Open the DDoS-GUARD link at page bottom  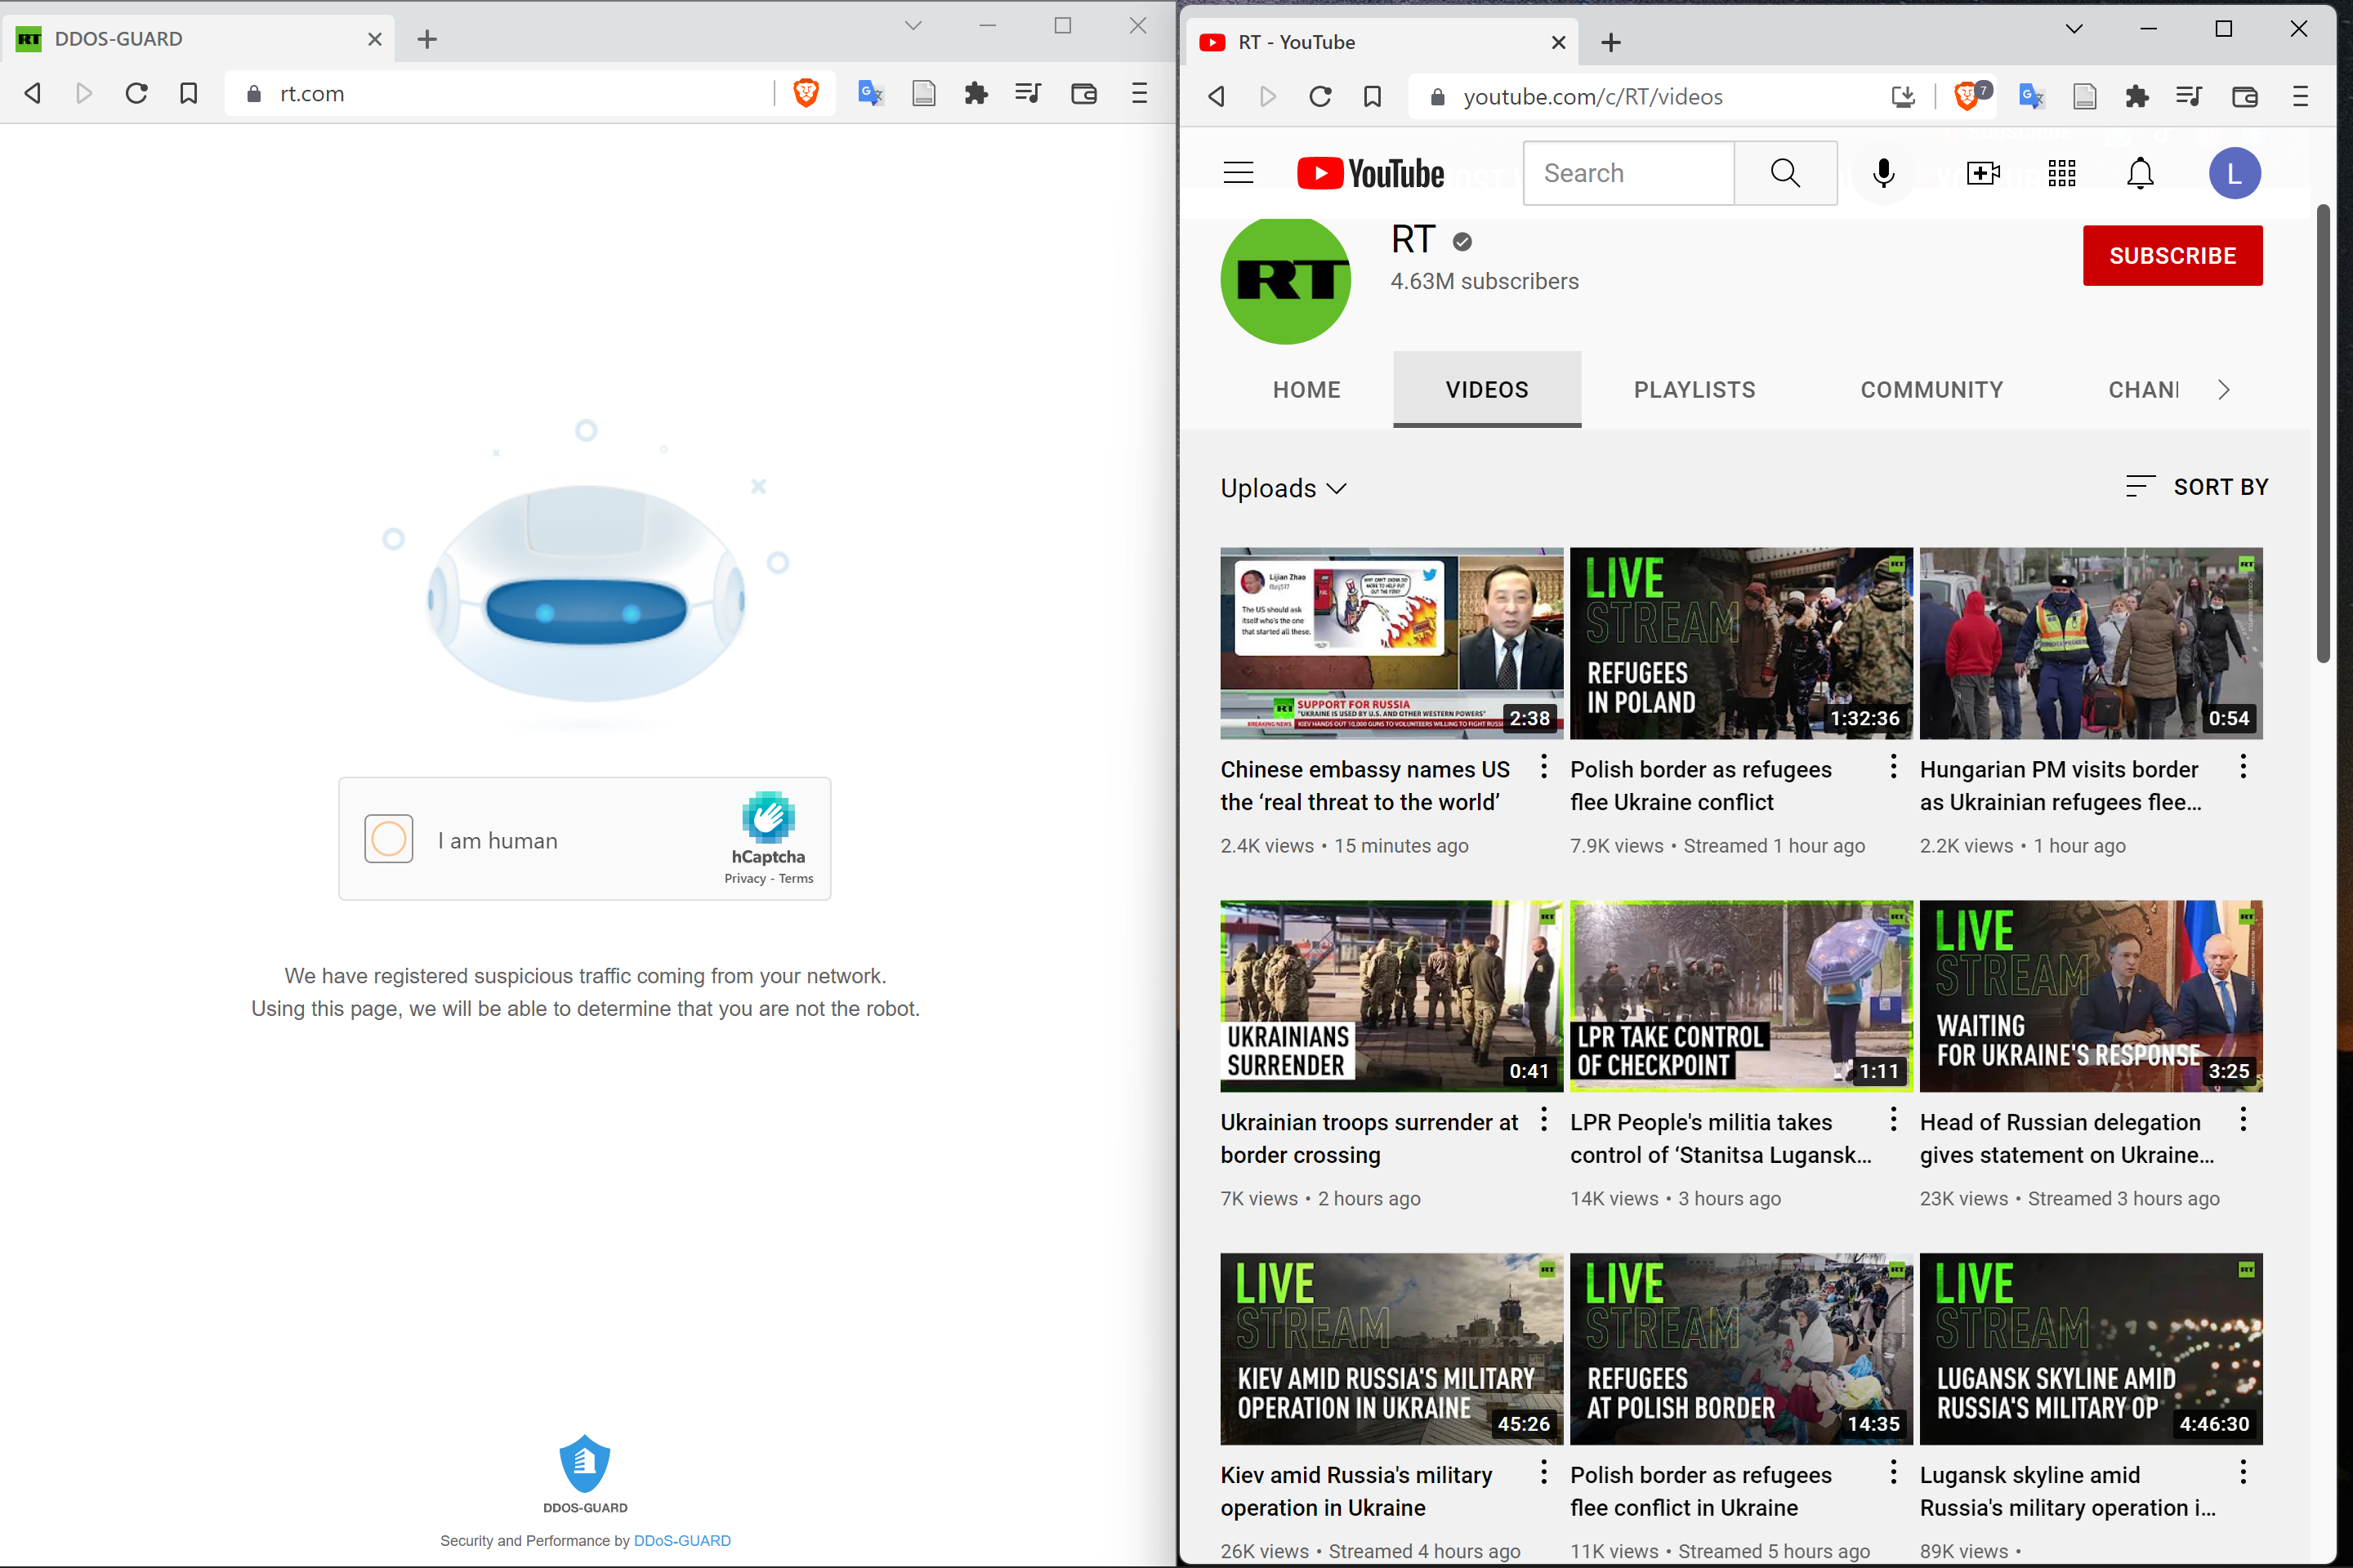(681, 1540)
